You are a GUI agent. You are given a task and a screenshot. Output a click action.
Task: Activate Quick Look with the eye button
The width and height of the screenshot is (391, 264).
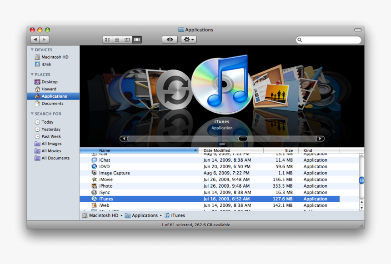coord(169,40)
